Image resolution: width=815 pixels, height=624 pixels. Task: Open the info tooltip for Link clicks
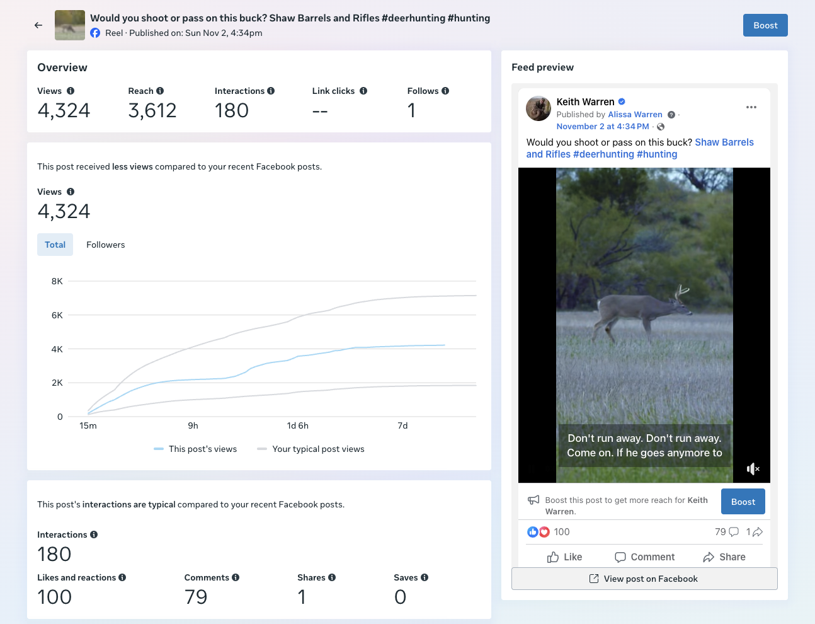pos(363,91)
